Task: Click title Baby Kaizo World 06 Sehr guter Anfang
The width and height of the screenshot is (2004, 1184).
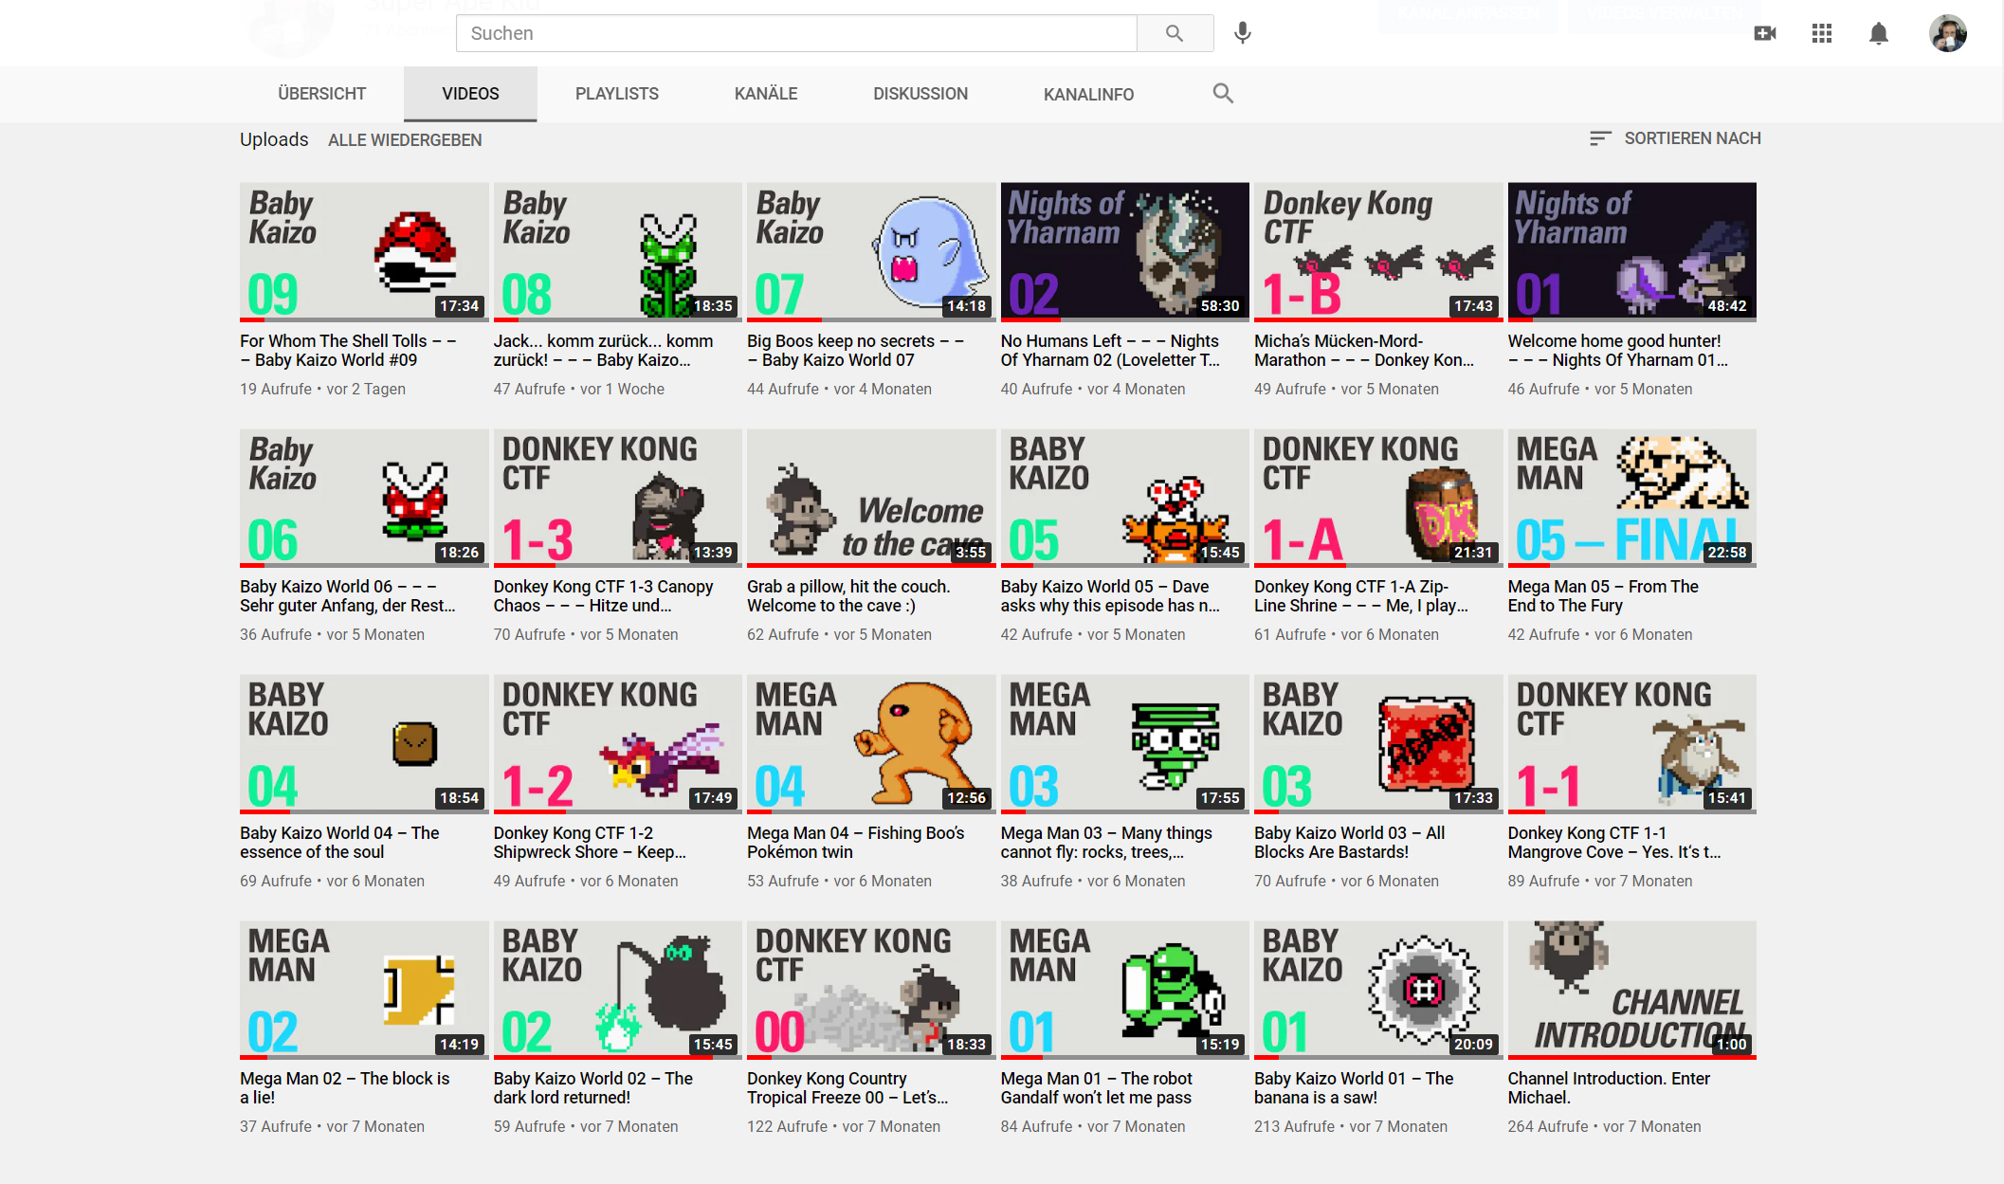Action: [x=348, y=596]
